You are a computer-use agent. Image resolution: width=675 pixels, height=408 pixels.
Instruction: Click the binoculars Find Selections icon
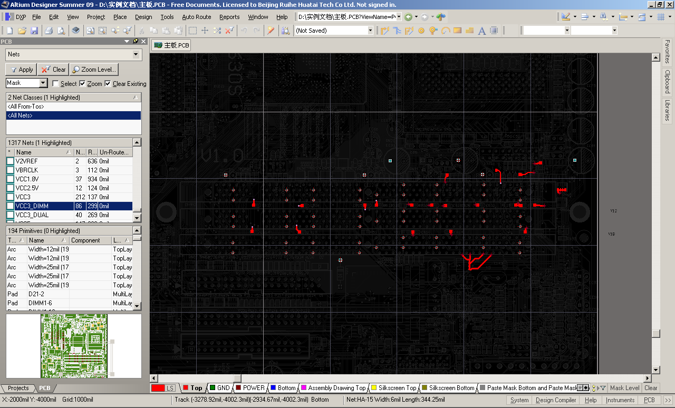604,17
